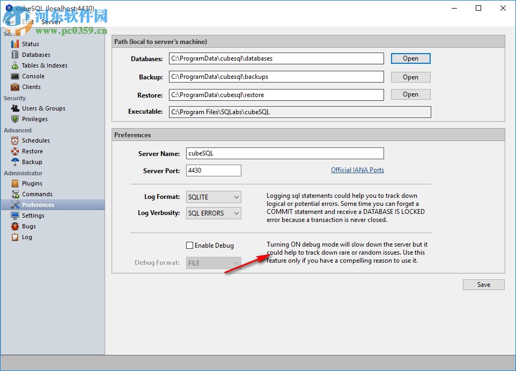
Task: Open the Bugs ladybug icon
Action: [x=15, y=226]
